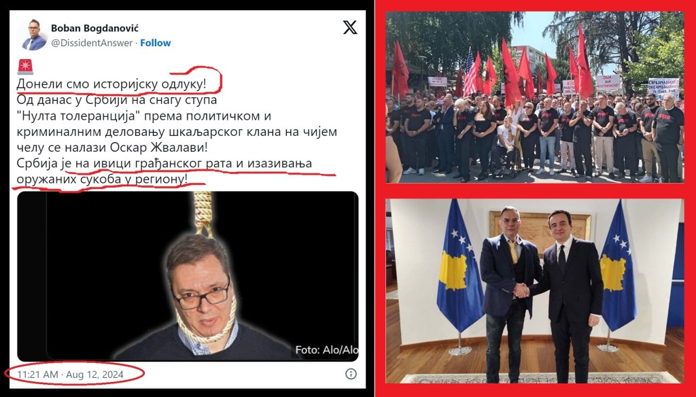Click the left blue Kosovo flag
The image size is (696, 397).
tap(459, 266)
